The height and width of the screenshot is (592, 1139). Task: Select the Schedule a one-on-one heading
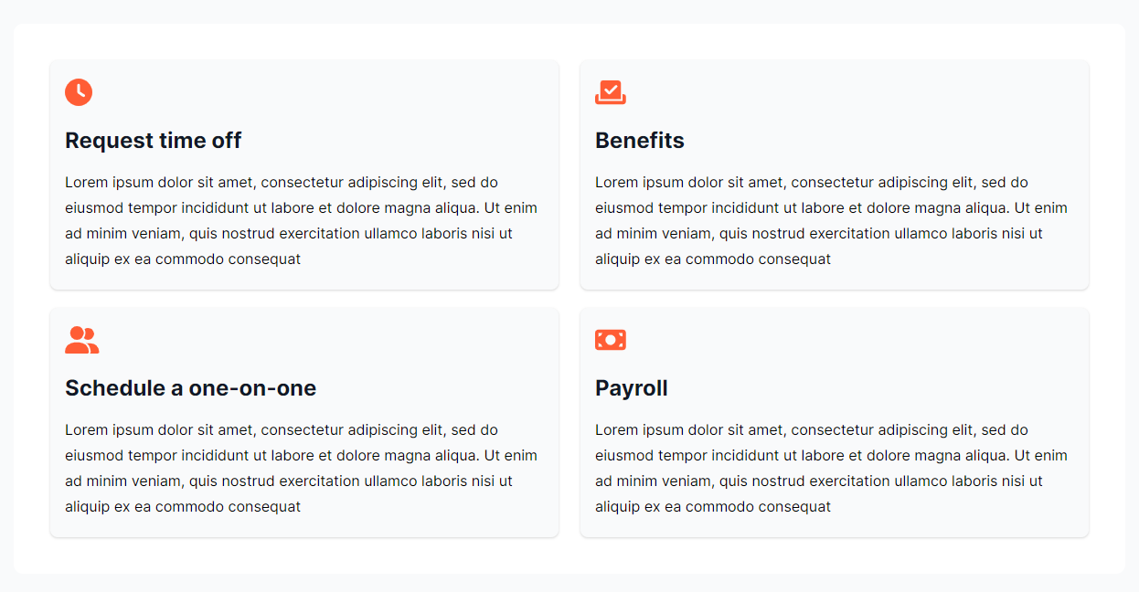pyautogui.click(x=190, y=388)
